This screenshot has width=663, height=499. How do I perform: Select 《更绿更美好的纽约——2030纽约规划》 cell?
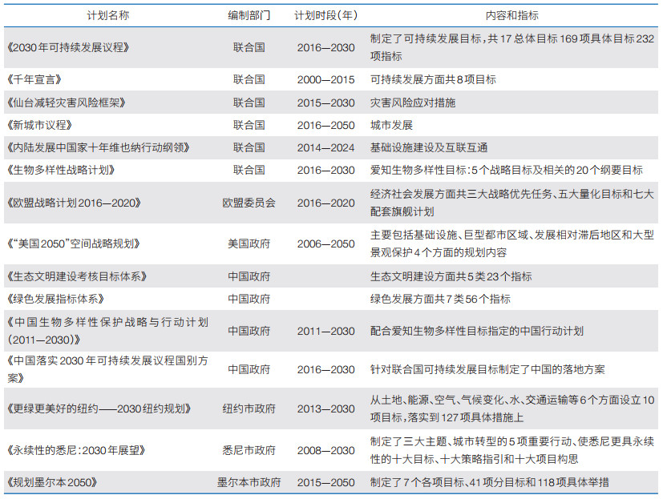(99, 408)
